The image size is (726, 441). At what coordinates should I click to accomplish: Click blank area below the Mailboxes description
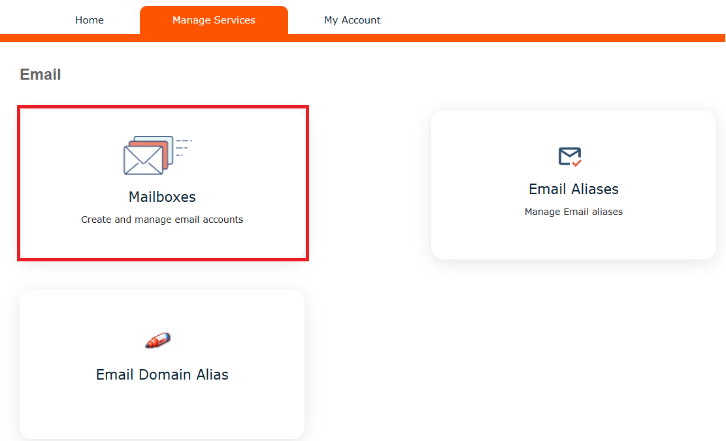click(x=162, y=242)
